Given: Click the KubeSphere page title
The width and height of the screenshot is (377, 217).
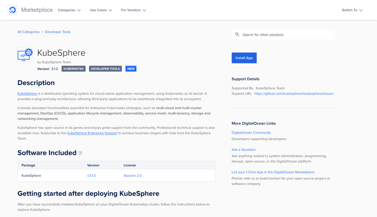Looking at the screenshot, I should pyautogui.click(x=61, y=53).
